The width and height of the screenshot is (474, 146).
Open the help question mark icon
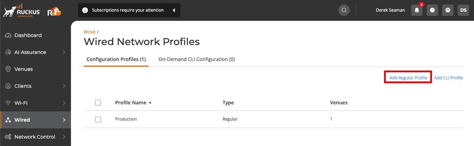pyautogui.click(x=448, y=10)
